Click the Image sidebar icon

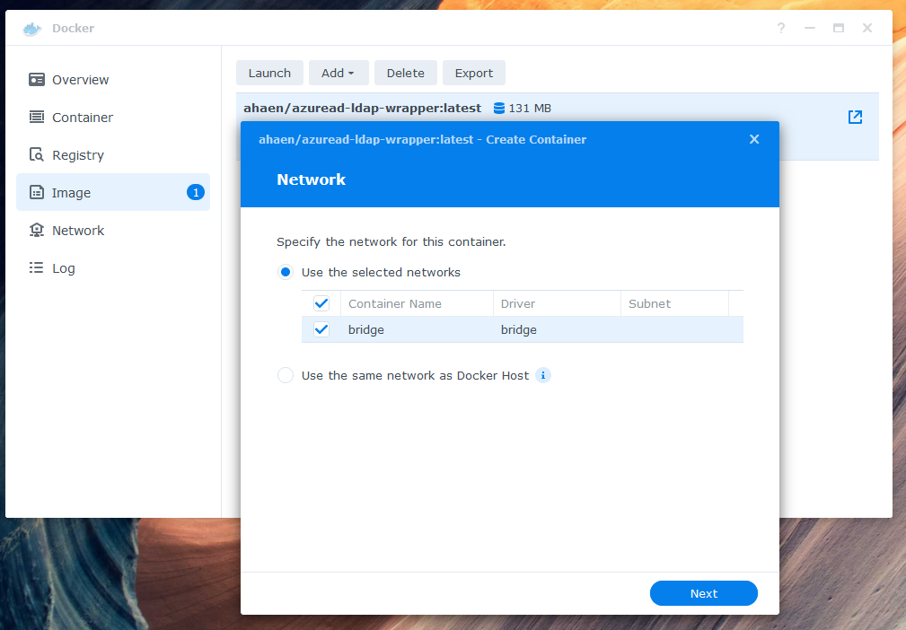tap(37, 192)
